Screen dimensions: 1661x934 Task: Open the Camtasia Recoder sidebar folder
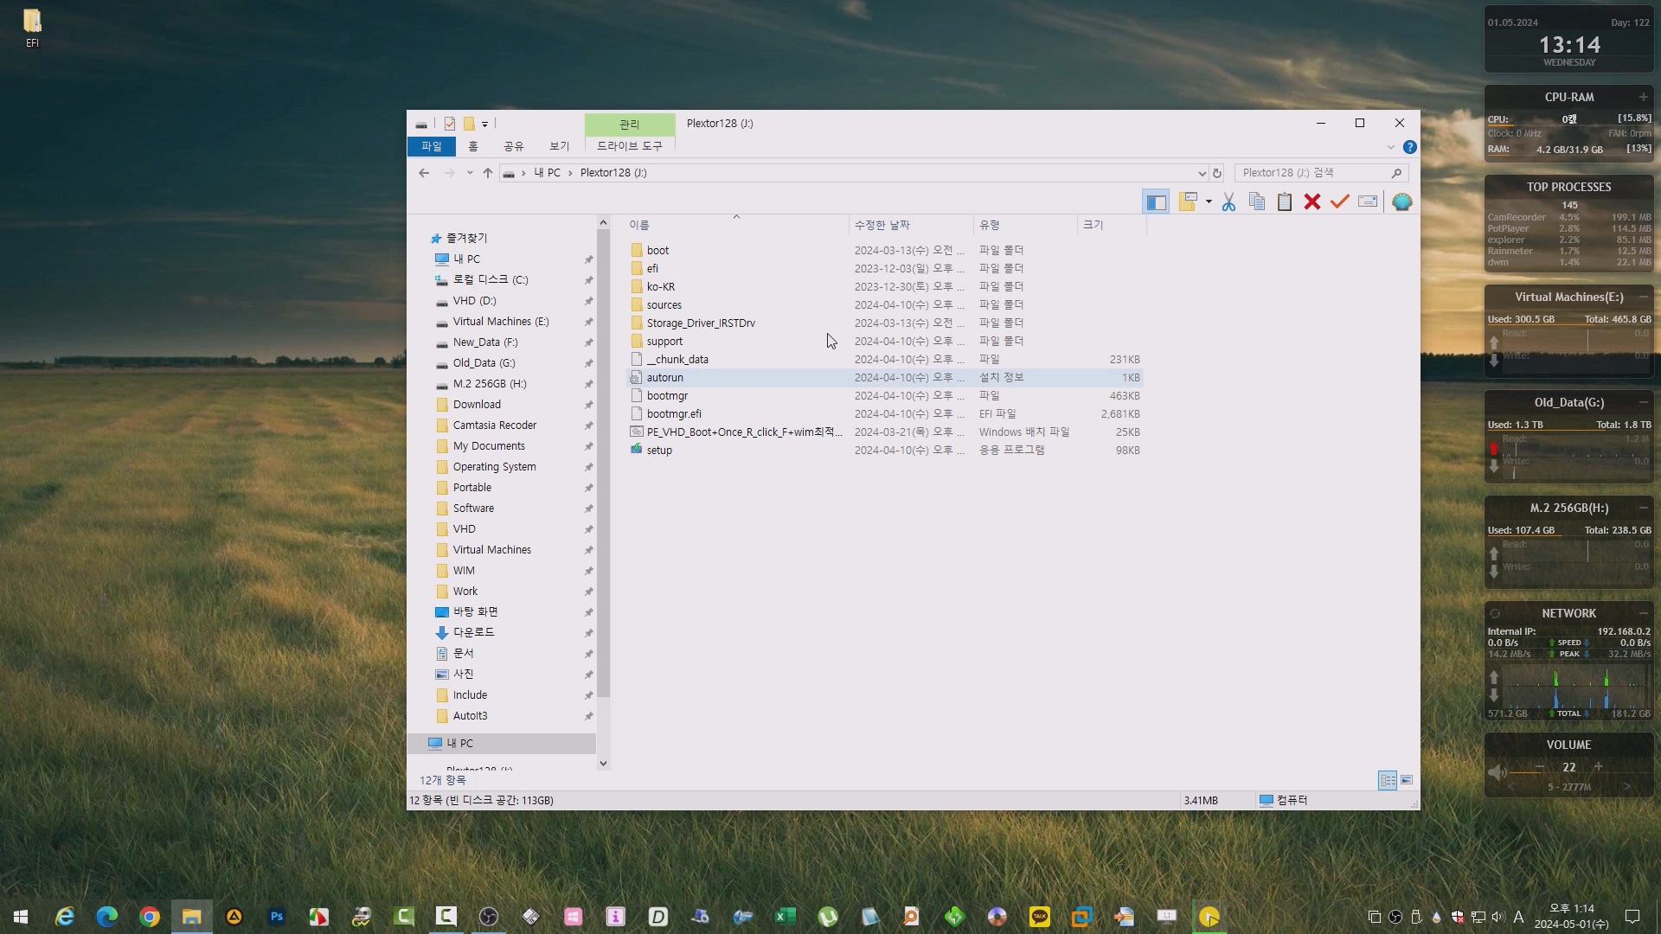tap(495, 425)
